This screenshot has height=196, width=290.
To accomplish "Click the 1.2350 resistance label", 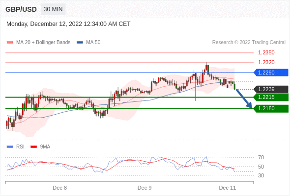I will coord(266,53).
